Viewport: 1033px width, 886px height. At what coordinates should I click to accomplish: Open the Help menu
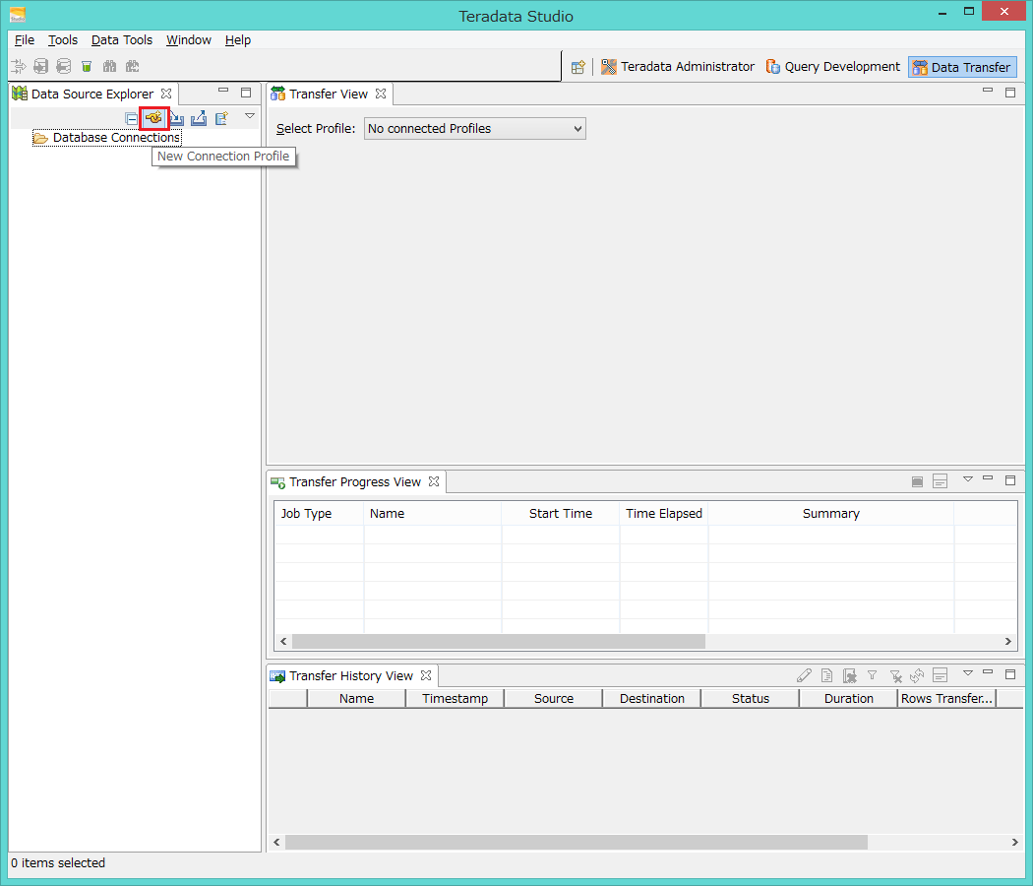(238, 40)
